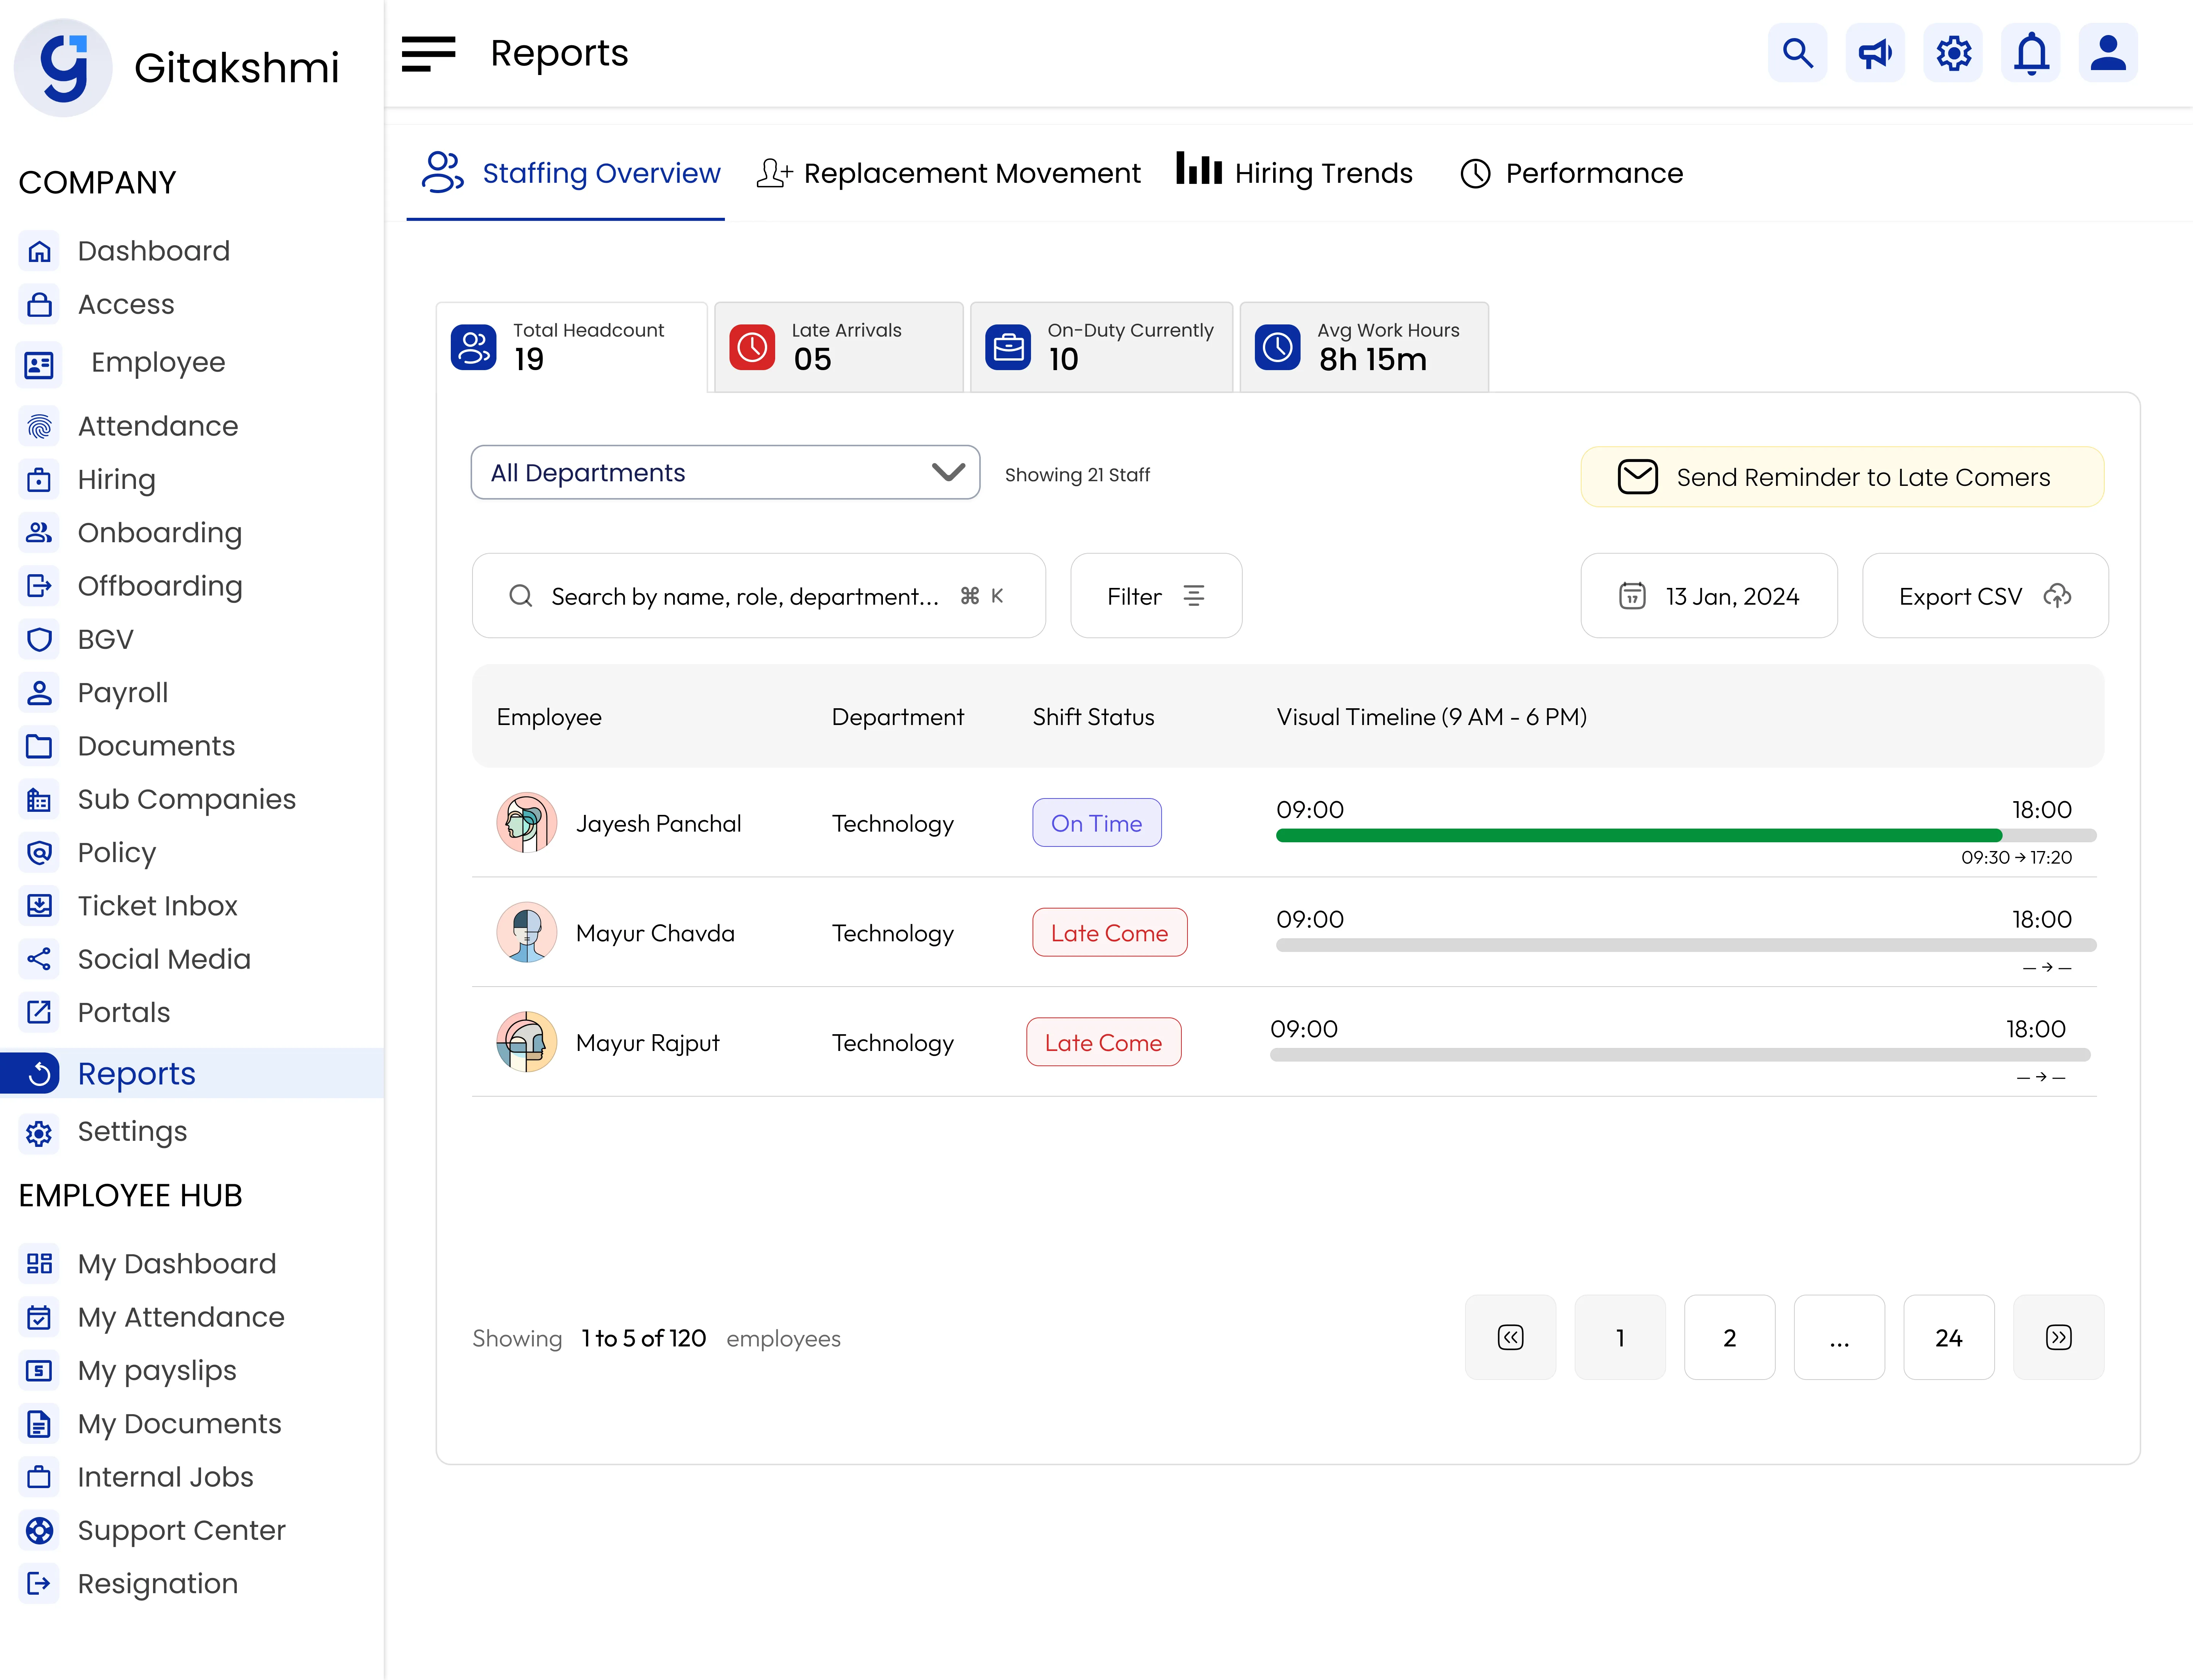
Task: Click the Social Media share icon
Action: coord(39,960)
